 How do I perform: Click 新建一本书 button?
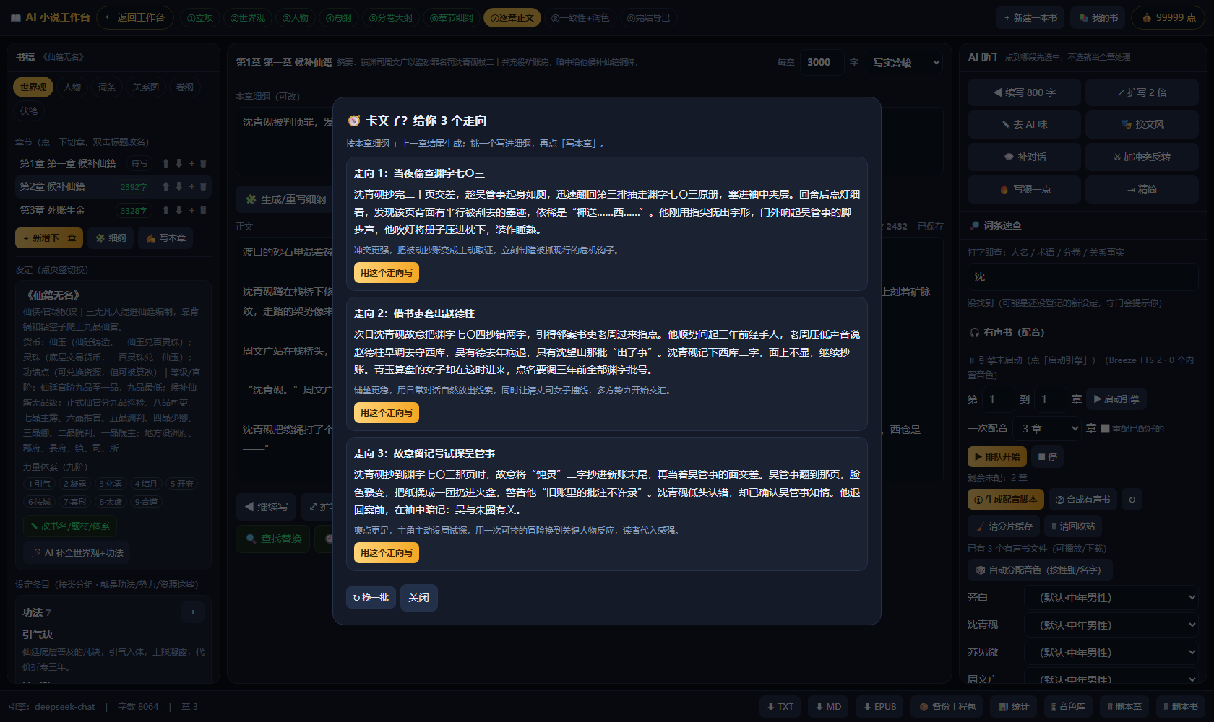pyautogui.click(x=1030, y=18)
